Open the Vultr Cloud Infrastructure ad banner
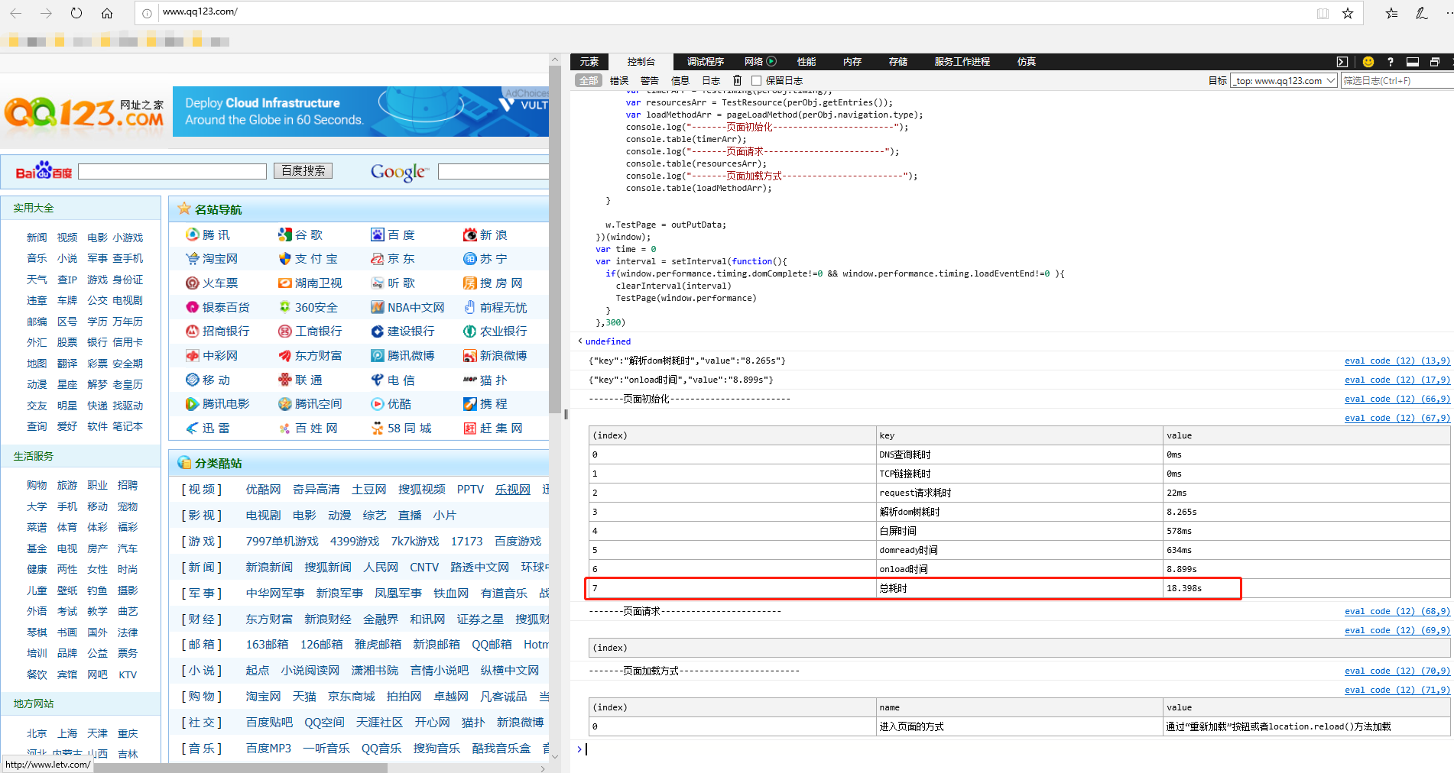 pos(361,112)
